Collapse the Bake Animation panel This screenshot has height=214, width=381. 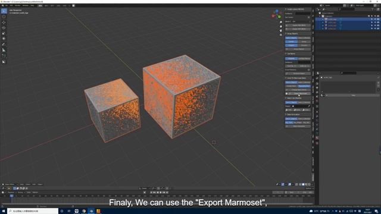pyautogui.click(x=286, y=114)
